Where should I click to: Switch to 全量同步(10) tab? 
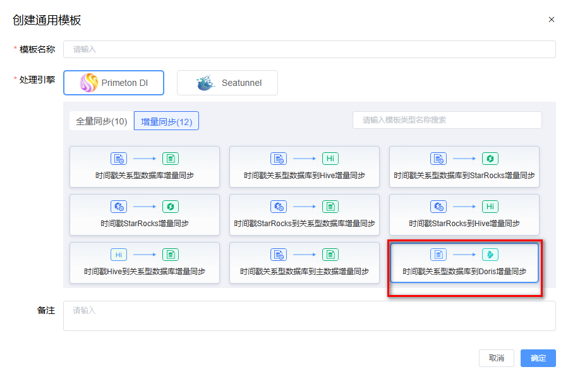[x=102, y=121]
